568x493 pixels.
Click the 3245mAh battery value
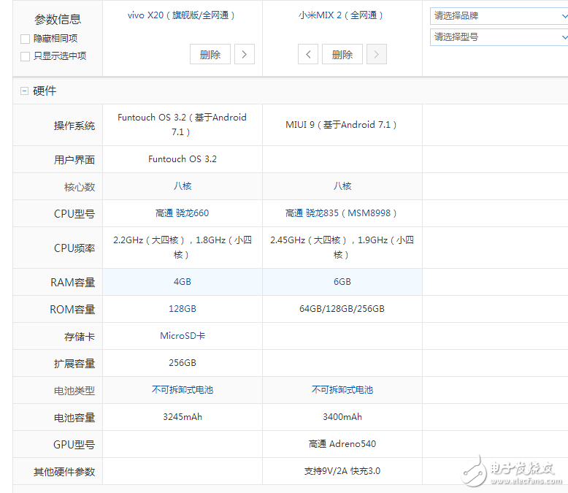[183, 417]
